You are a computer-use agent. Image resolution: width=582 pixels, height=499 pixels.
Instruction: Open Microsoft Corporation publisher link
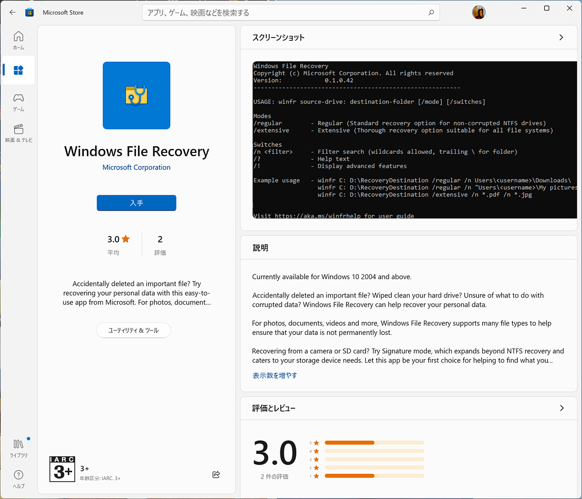point(136,167)
